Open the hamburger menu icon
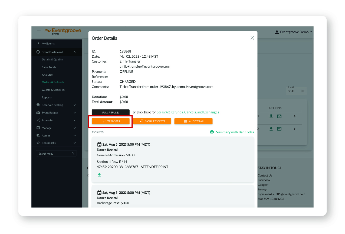The height and width of the screenshot is (234, 345). pyautogui.click(x=39, y=32)
